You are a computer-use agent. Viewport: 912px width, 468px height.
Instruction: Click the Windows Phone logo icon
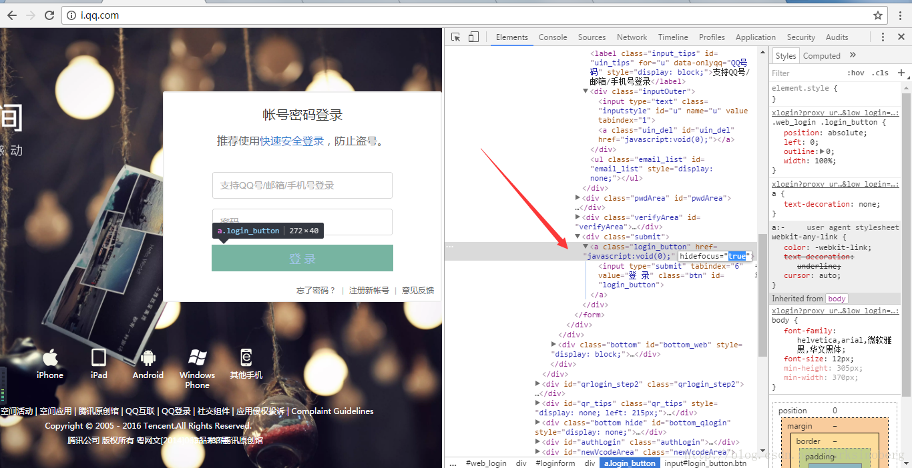198,358
